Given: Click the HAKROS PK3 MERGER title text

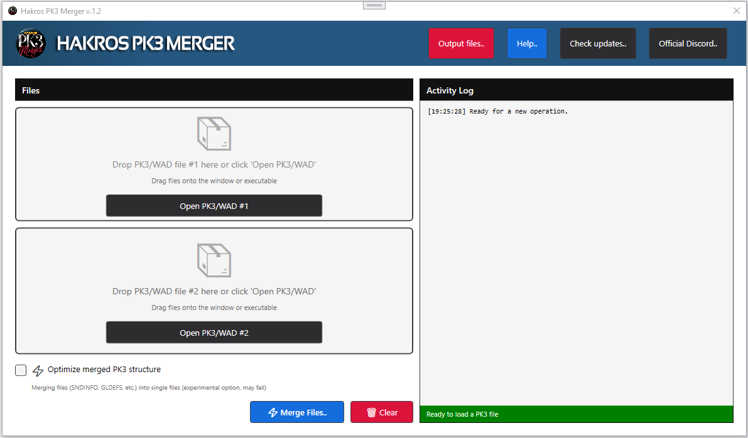Looking at the screenshot, I should click(146, 43).
